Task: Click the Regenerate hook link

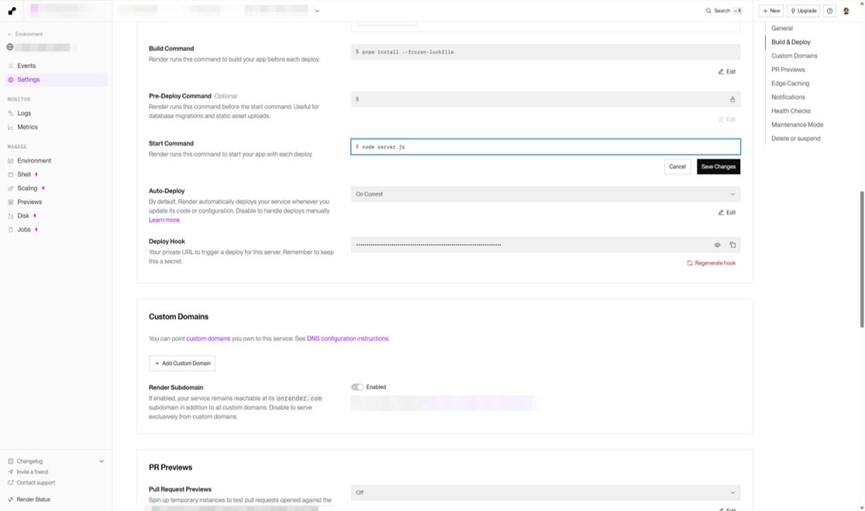Action: pos(711,262)
